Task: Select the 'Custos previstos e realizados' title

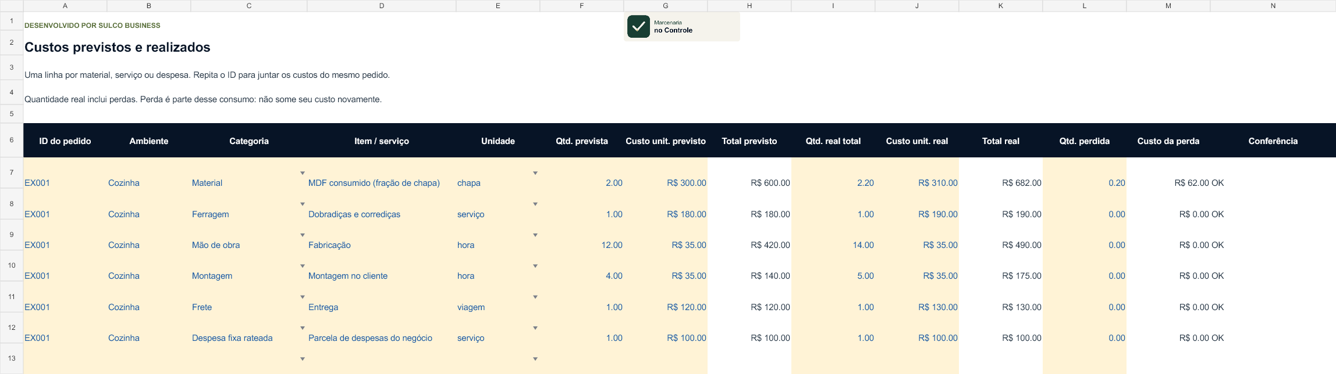Action: [118, 48]
